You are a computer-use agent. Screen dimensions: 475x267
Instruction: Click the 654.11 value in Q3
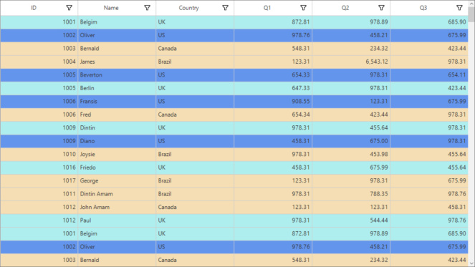(x=457, y=74)
